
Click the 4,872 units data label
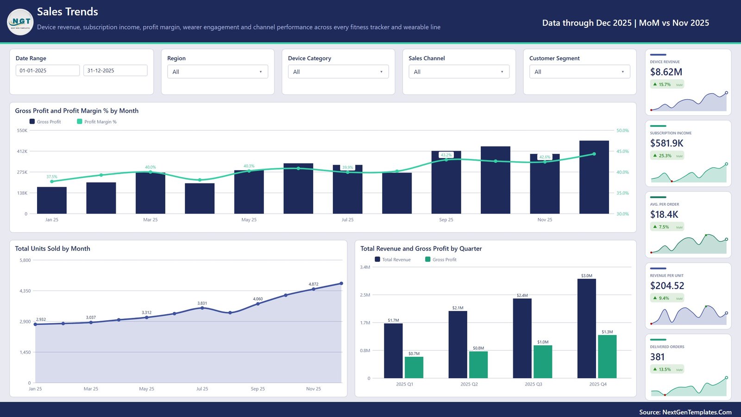pos(314,284)
